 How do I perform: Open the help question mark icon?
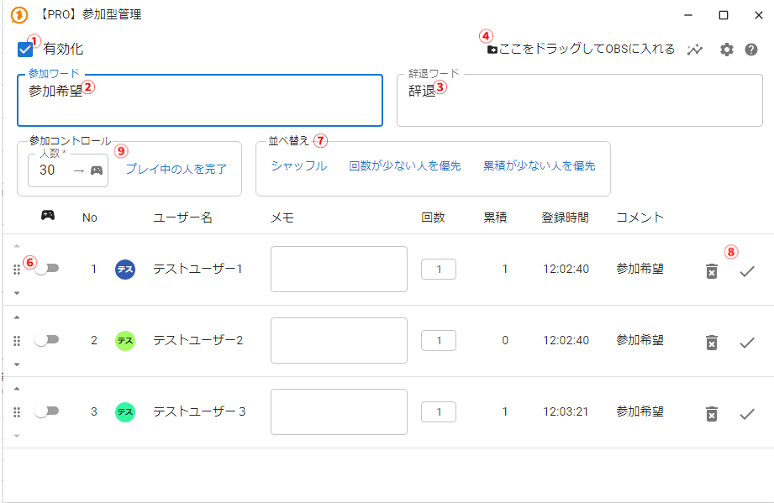pyautogui.click(x=751, y=50)
